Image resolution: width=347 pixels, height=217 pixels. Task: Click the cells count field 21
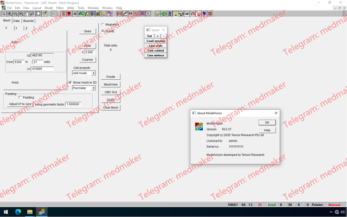tap(37, 62)
